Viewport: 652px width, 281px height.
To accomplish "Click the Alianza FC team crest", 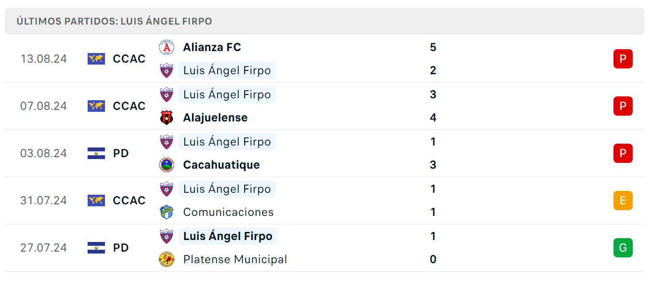I will click(x=167, y=47).
